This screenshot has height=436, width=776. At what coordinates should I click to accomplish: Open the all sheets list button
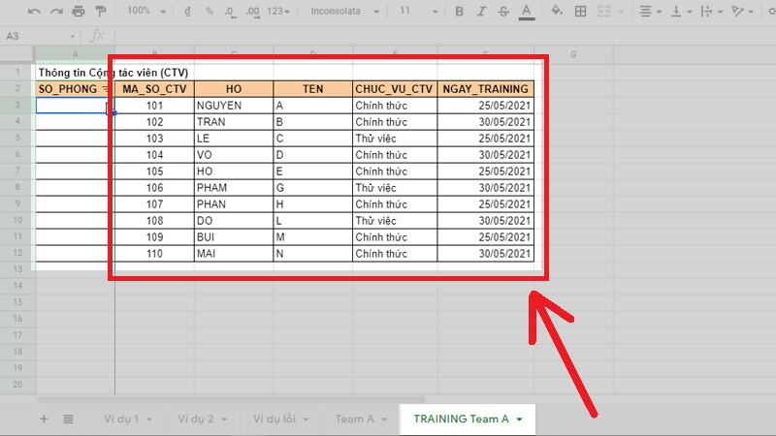pos(68,419)
